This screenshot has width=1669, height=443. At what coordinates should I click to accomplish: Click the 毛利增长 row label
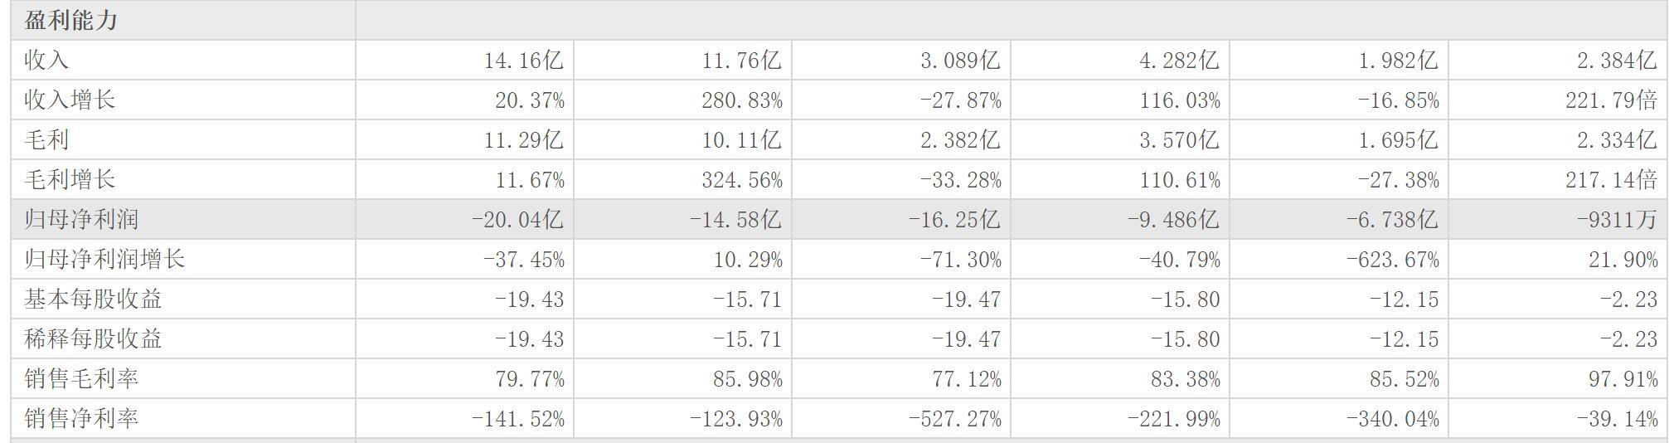(x=70, y=179)
